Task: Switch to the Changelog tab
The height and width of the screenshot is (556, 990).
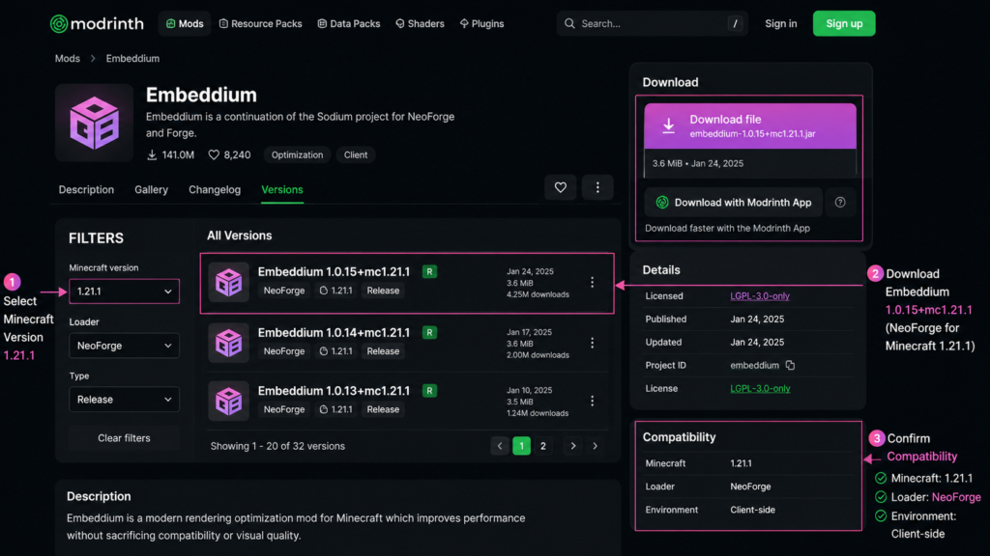Action: pos(215,190)
